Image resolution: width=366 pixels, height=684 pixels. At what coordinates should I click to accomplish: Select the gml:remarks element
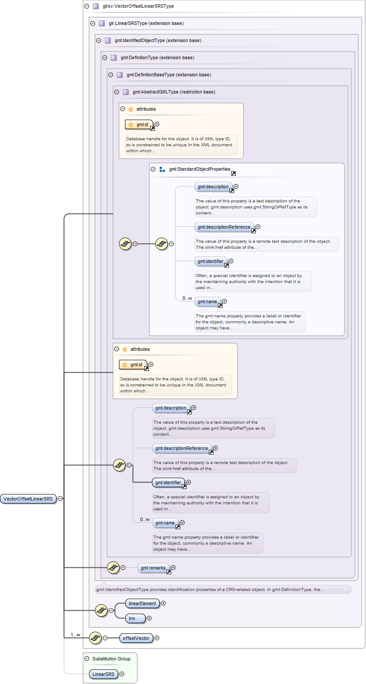tap(153, 568)
